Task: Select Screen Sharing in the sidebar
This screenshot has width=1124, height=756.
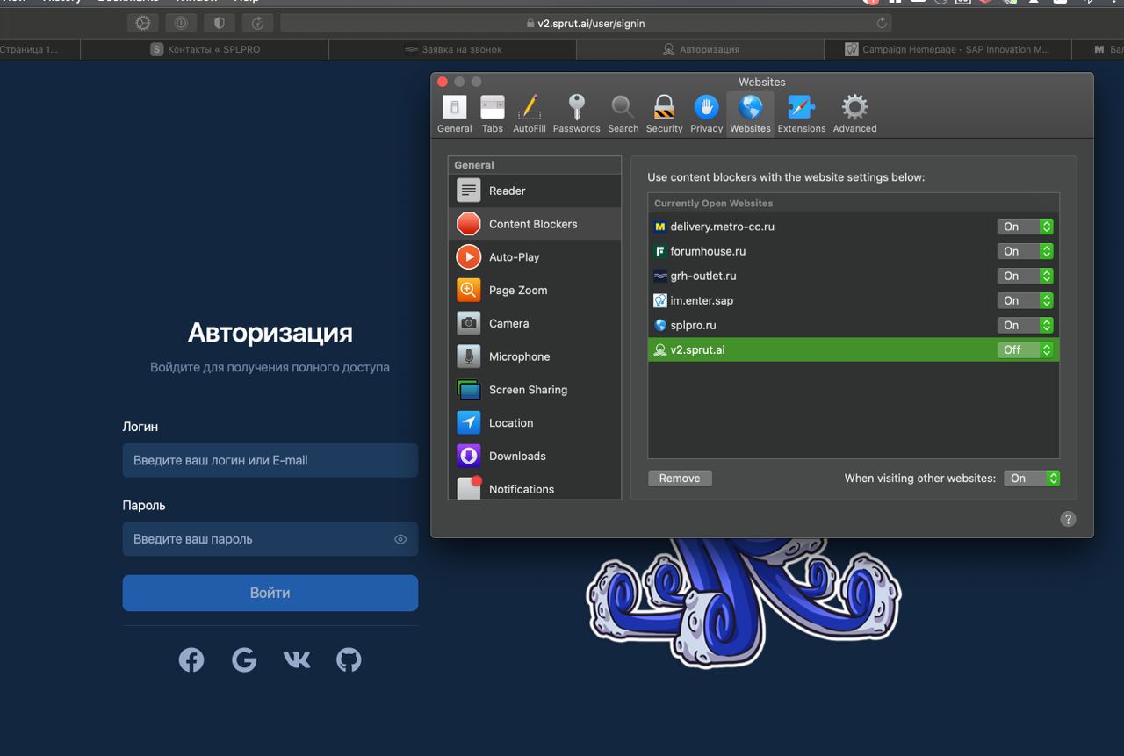Action: [x=535, y=390]
